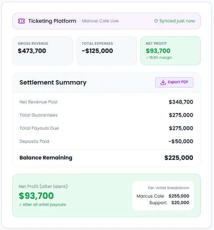Open the Total Expenses card
This screenshot has height=230, width=214.
(x=107, y=51)
